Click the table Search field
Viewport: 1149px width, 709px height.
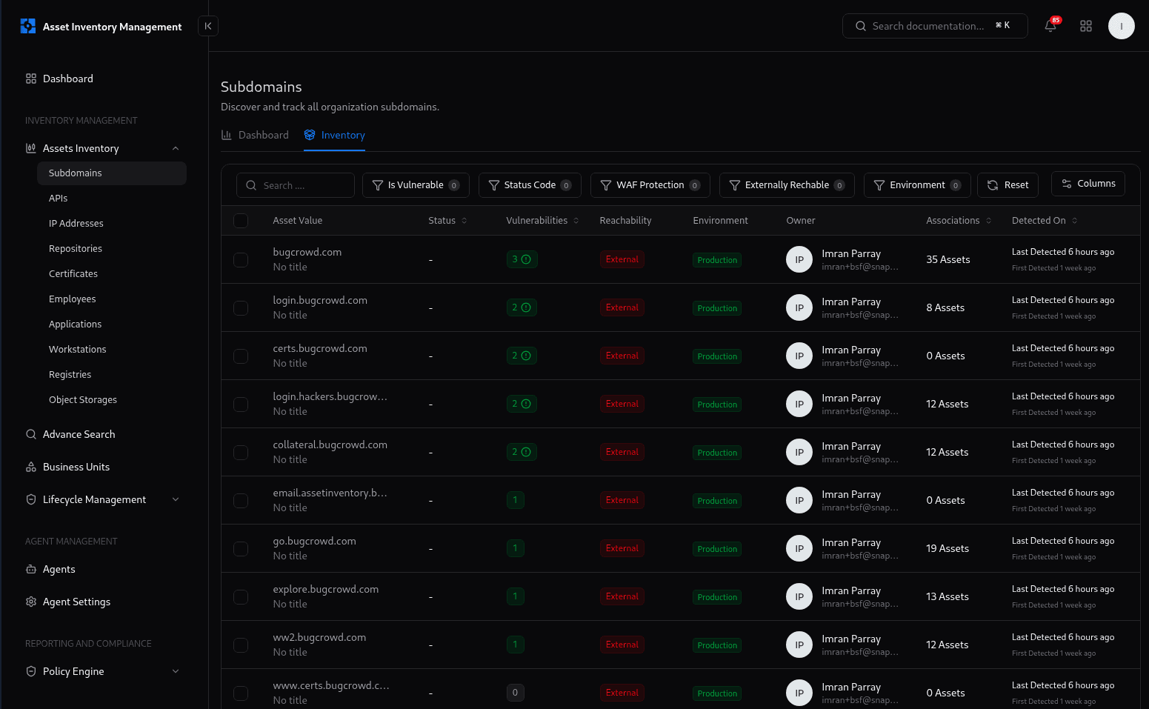(296, 185)
